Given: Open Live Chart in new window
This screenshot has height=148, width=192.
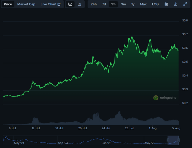Looking at the screenshot, I should [51, 4].
